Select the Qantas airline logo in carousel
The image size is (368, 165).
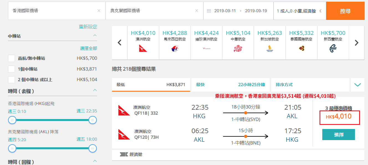[x=143, y=48]
